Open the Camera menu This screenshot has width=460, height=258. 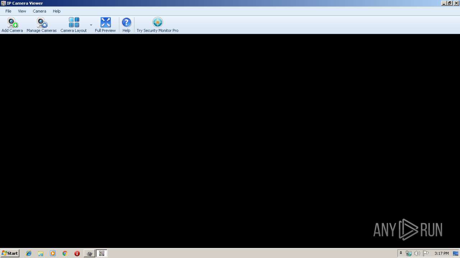pyautogui.click(x=40, y=11)
